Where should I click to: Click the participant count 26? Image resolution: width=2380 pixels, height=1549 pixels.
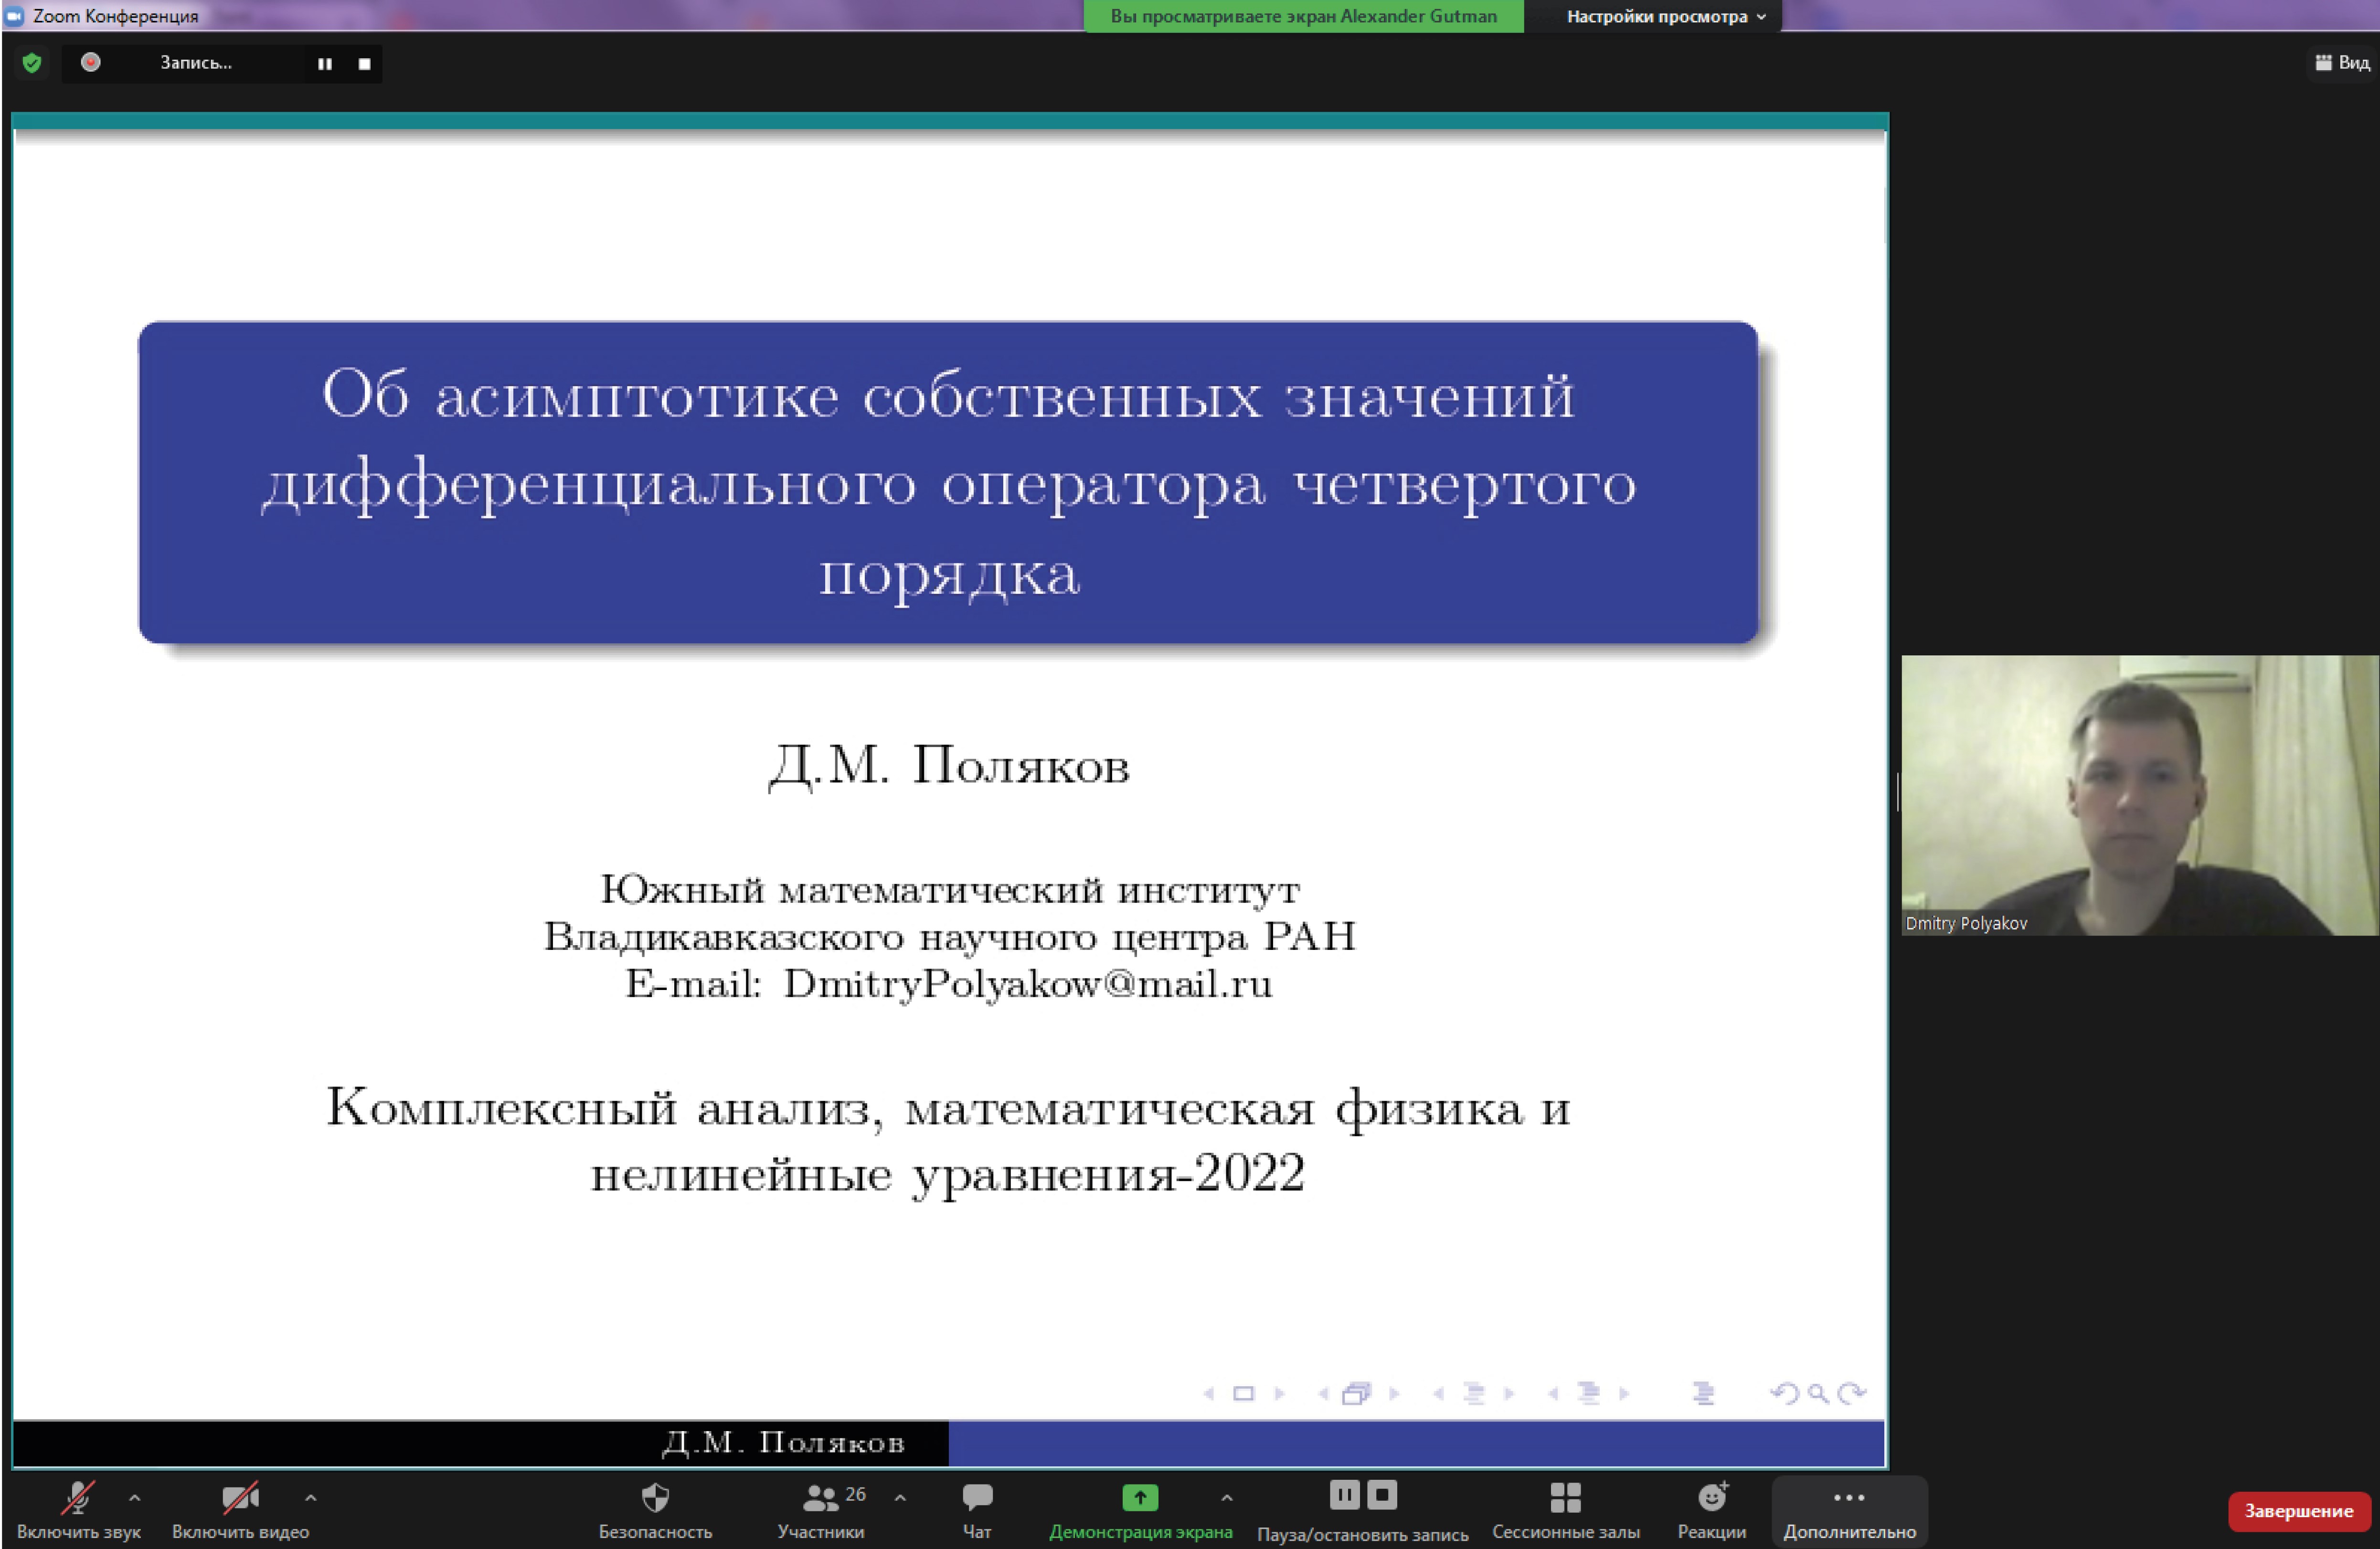point(856,1494)
